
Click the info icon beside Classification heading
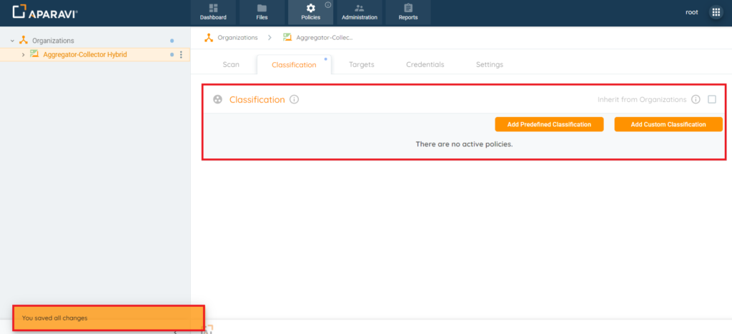[x=294, y=100]
